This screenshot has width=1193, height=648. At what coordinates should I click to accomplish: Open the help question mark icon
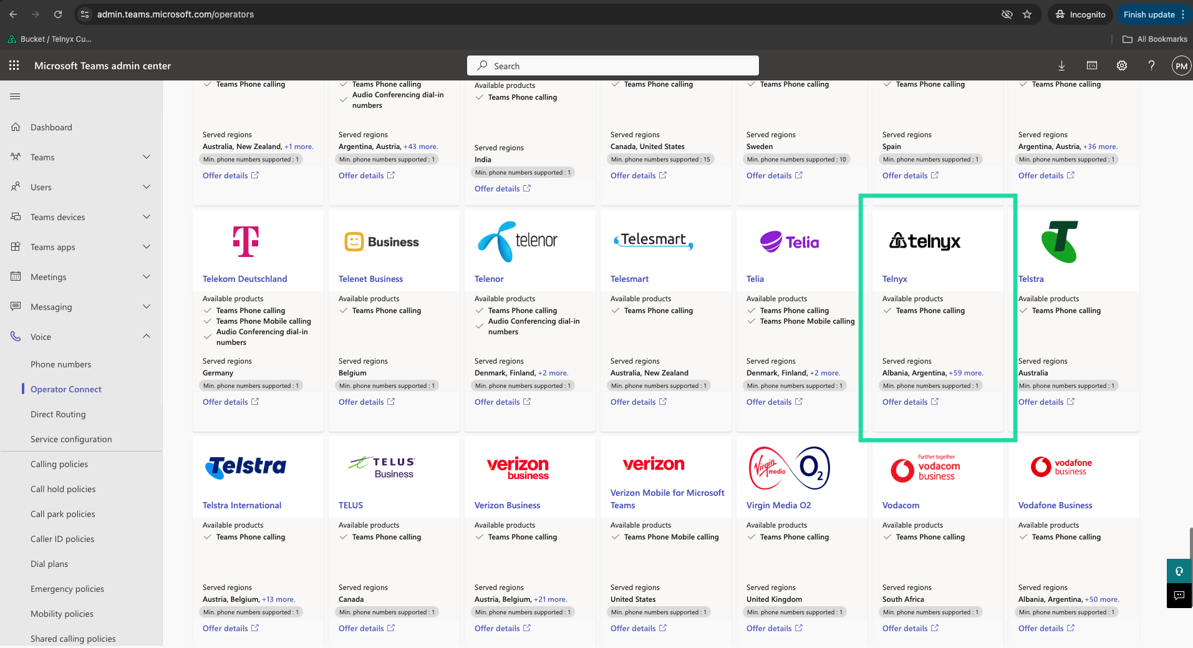1151,65
